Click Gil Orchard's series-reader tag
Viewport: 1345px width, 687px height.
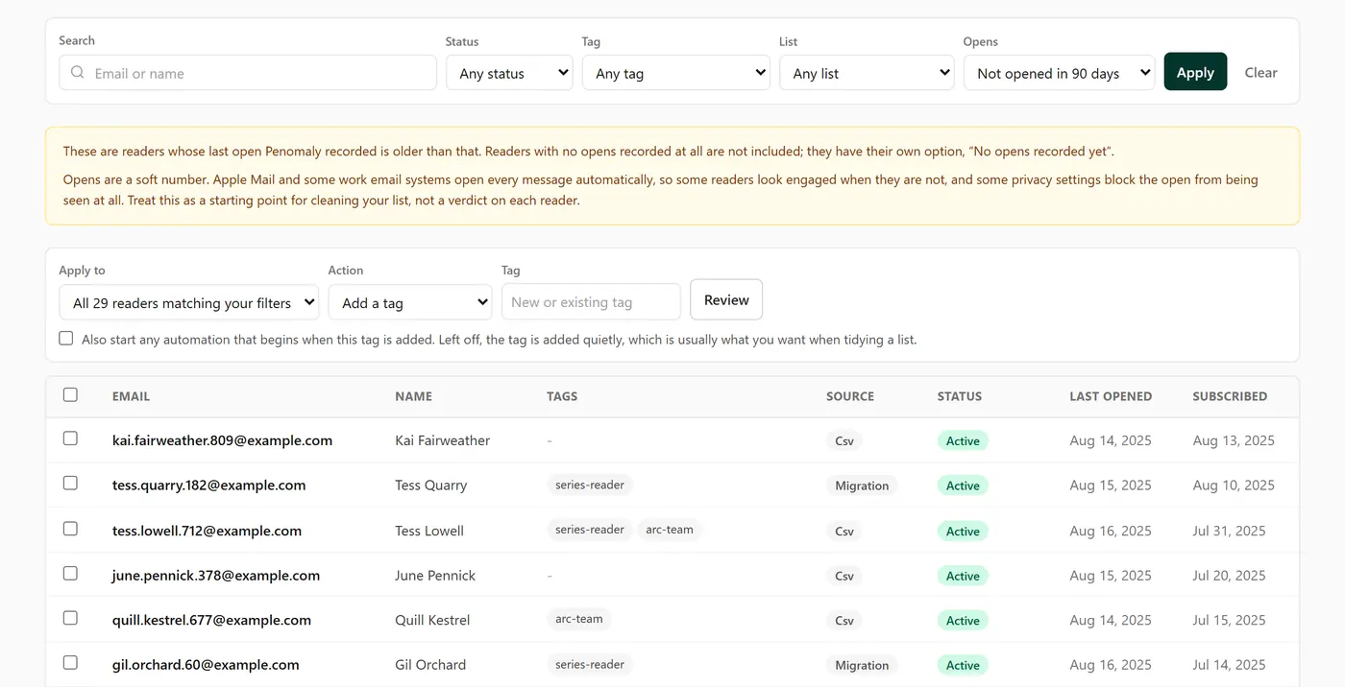pos(590,664)
